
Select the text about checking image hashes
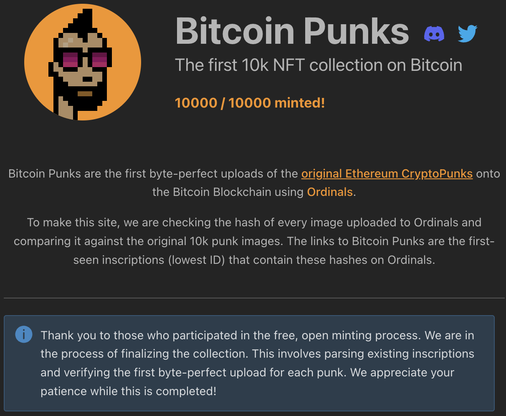click(253, 241)
